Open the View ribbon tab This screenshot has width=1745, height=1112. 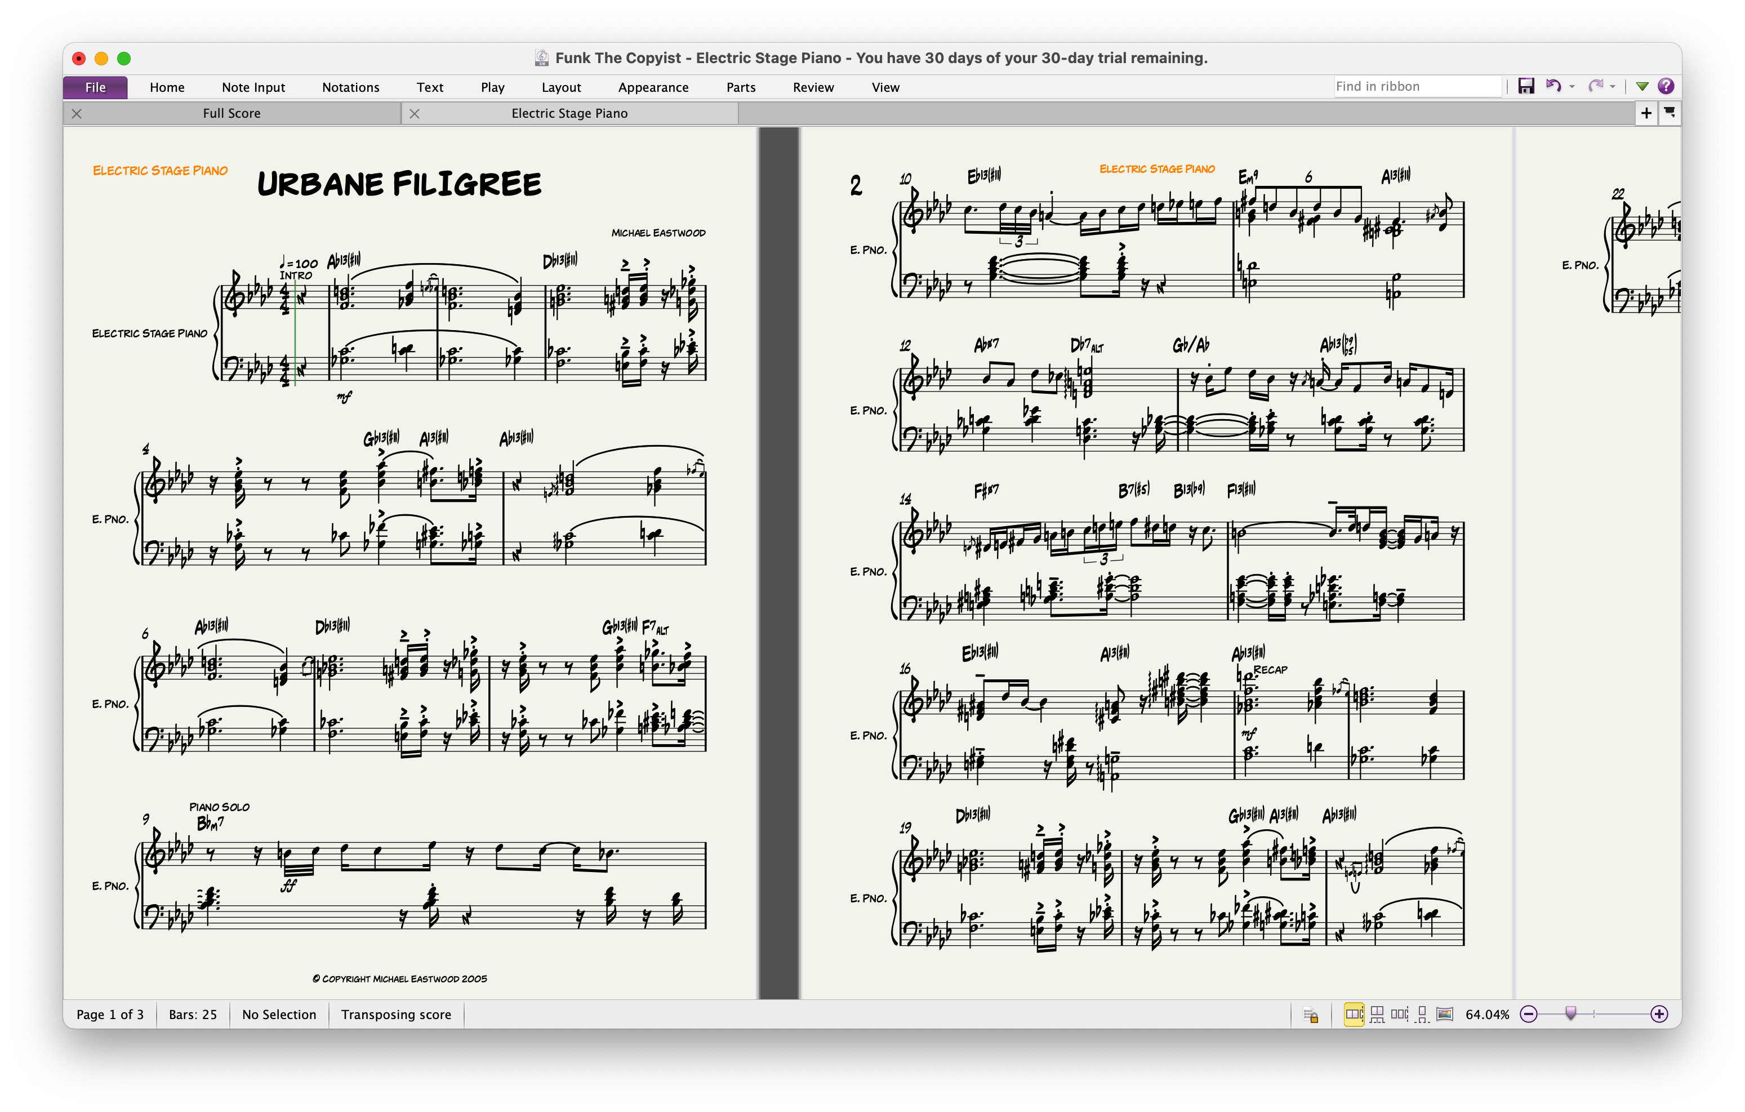click(885, 87)
